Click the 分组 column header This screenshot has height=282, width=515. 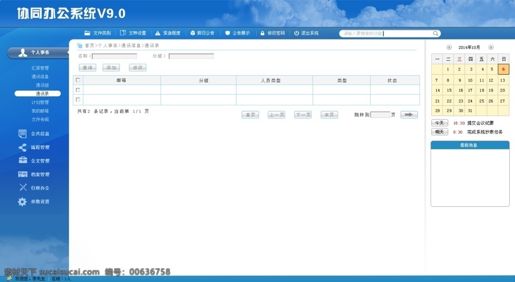198,80
